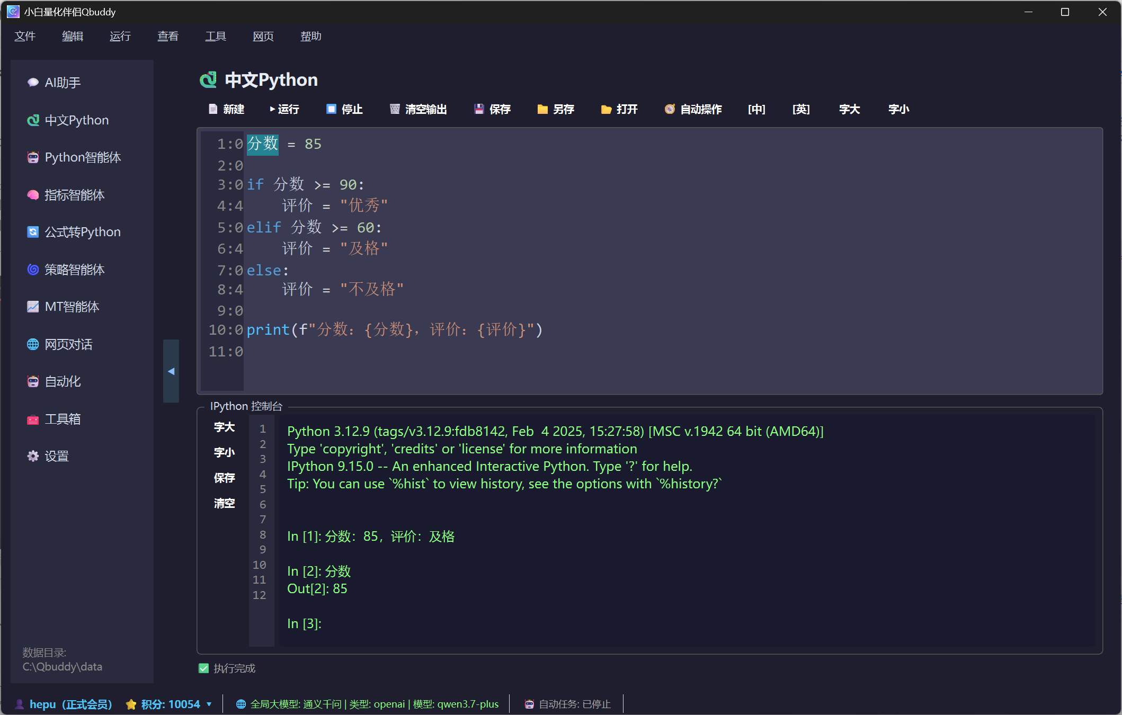
Task: Click 另存 to save as
Action: [556, 109]
